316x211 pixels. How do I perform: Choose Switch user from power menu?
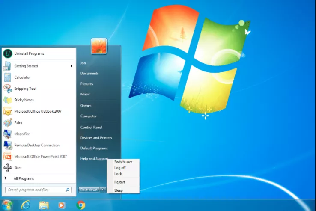coord(123,162)
